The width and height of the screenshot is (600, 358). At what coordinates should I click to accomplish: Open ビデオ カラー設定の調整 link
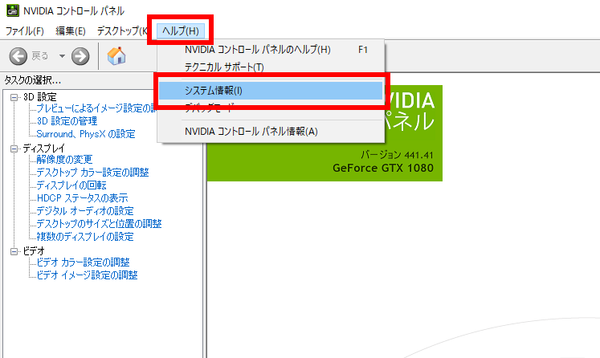point(83,262)
